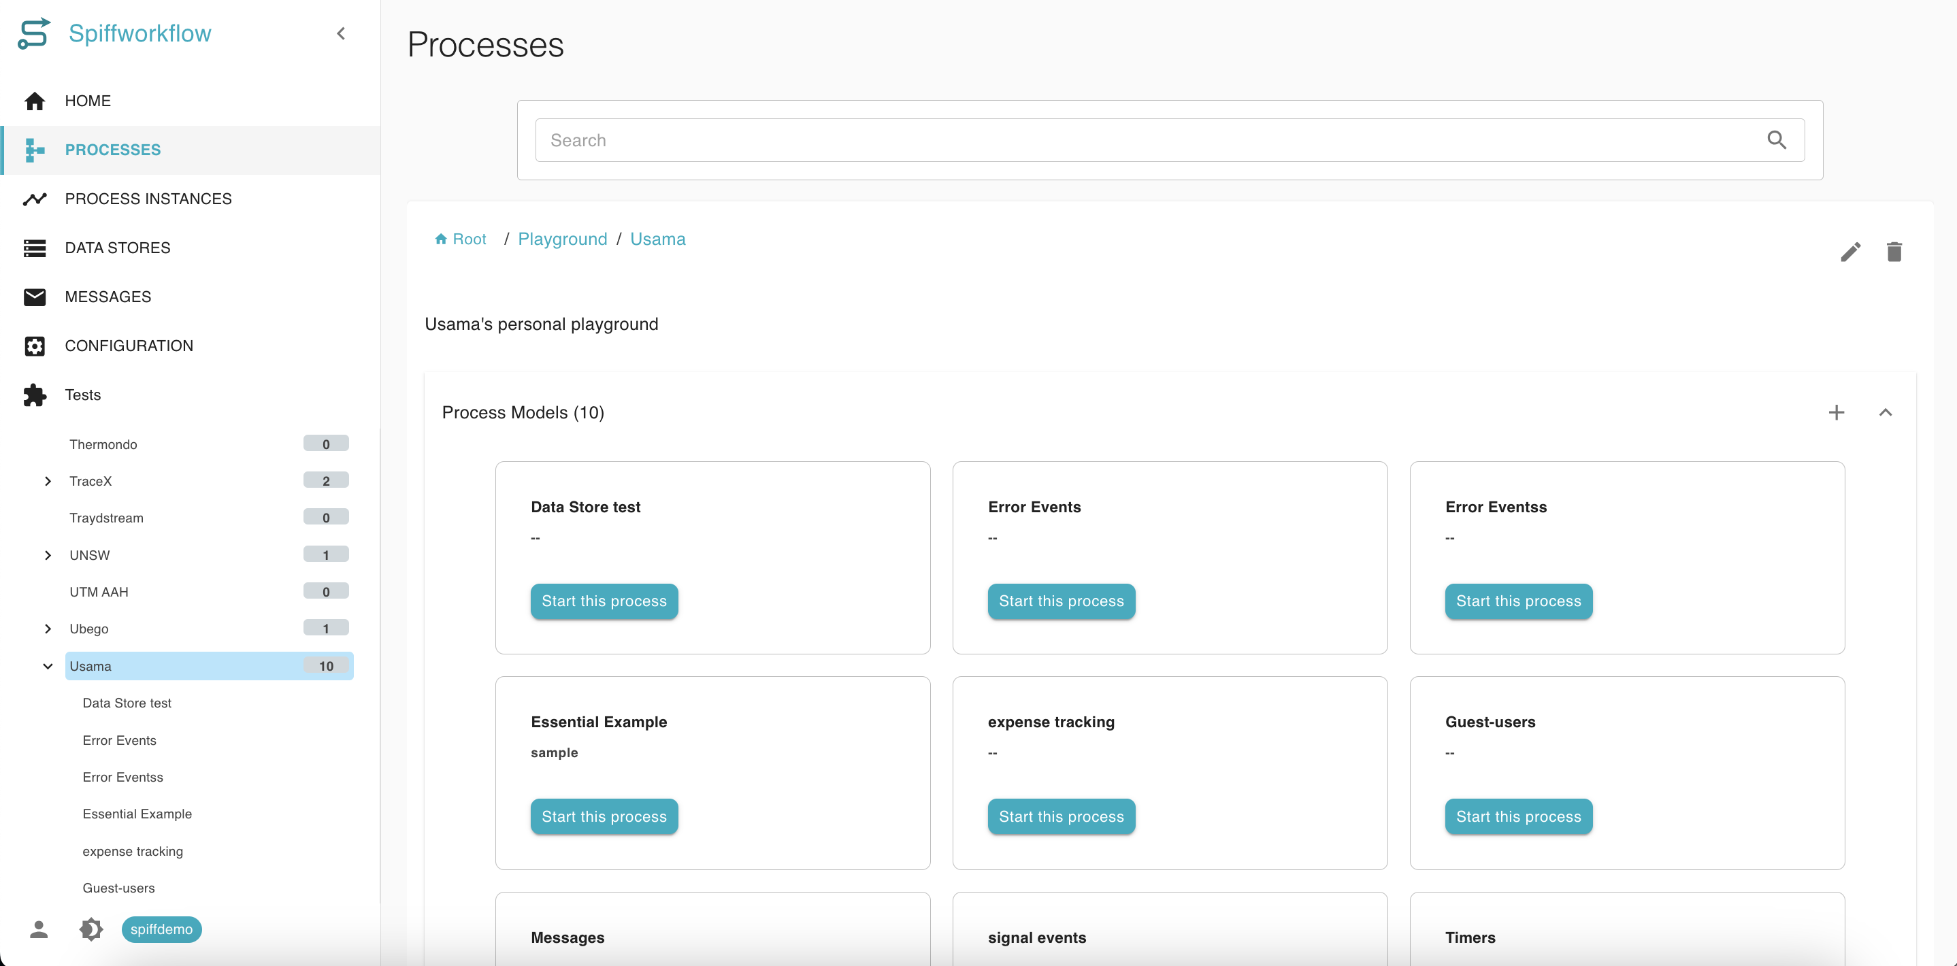
Task: Start the Error Events process
Action: pyautogui.click(x=1062, y=601)
